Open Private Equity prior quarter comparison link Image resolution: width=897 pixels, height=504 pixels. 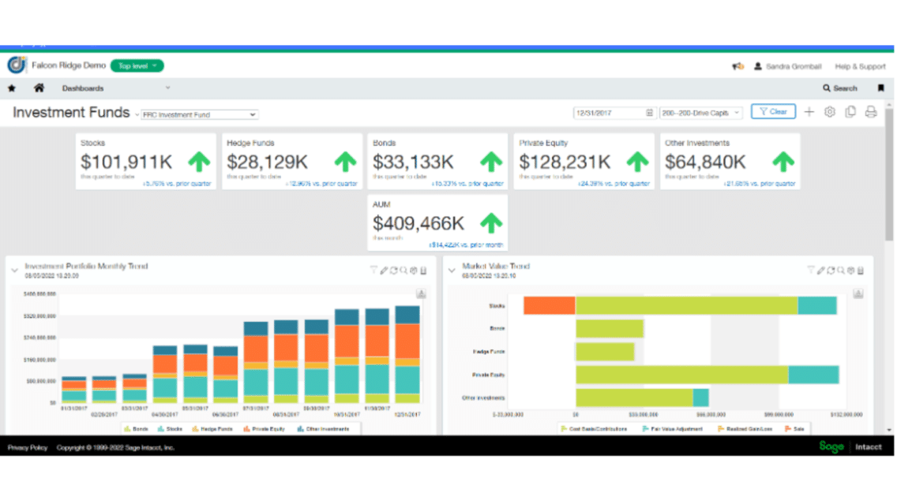pyautogui.click(x=614, y=184)
